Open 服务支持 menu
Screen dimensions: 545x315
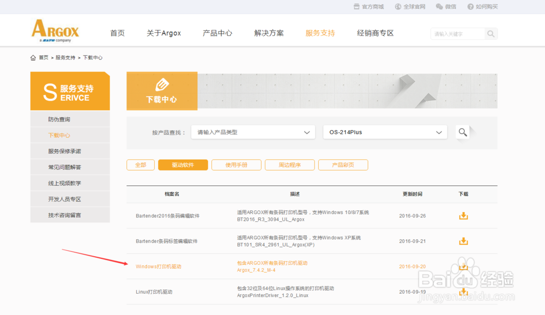tap(320, 33)
